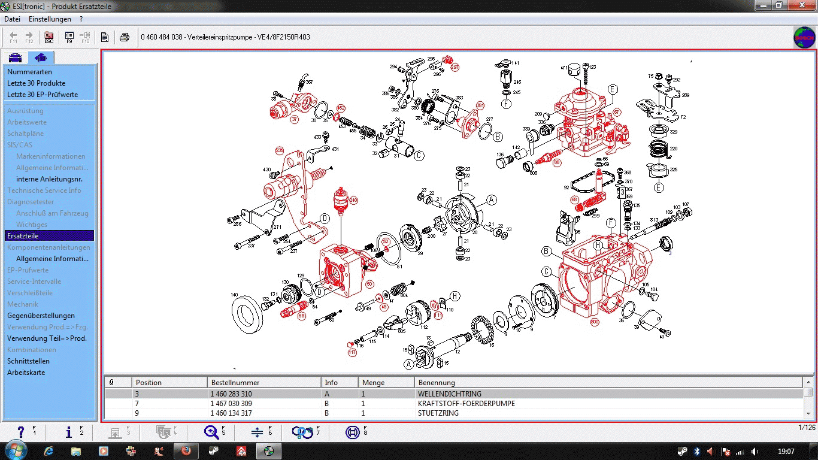Click order number 1 467 030 309
The width and height of the screenshot is (818, 460).
pos(231,404)
